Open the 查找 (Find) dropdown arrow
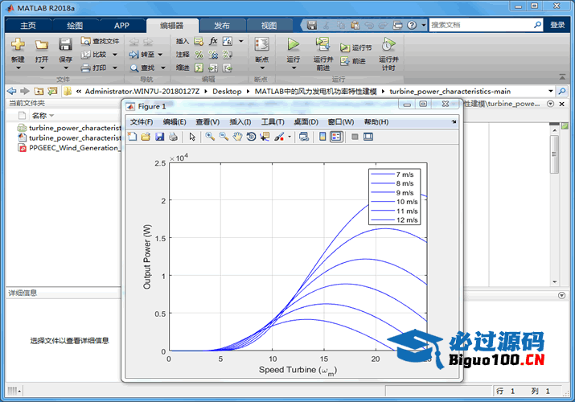Image resolution: width=575 pixels, height=402 pixels. click(163, 68)
